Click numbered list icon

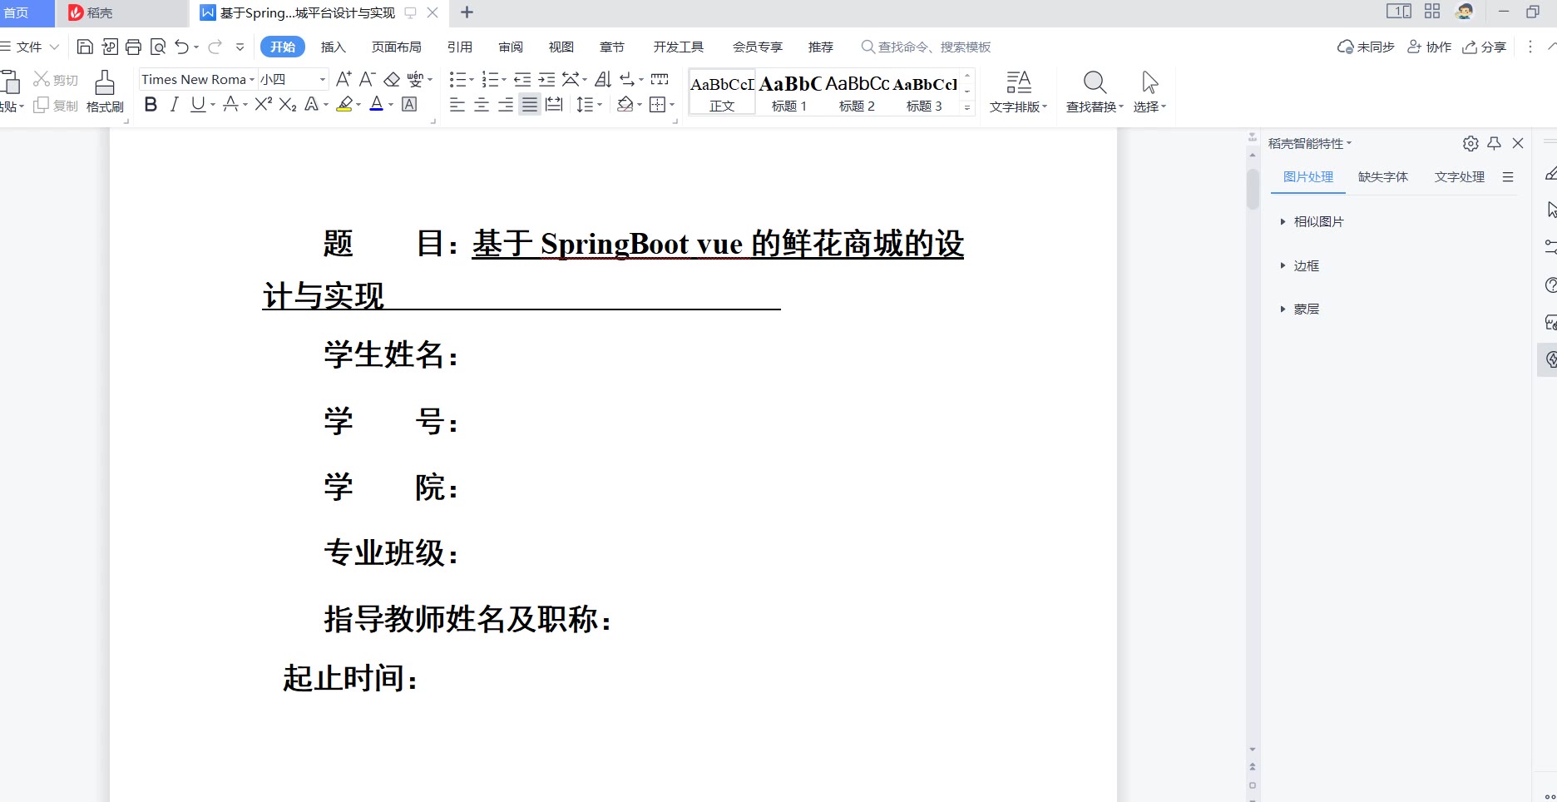490,79
